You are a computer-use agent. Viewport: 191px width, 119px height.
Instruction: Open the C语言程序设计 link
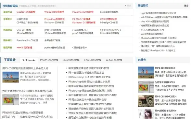(79, 48)
